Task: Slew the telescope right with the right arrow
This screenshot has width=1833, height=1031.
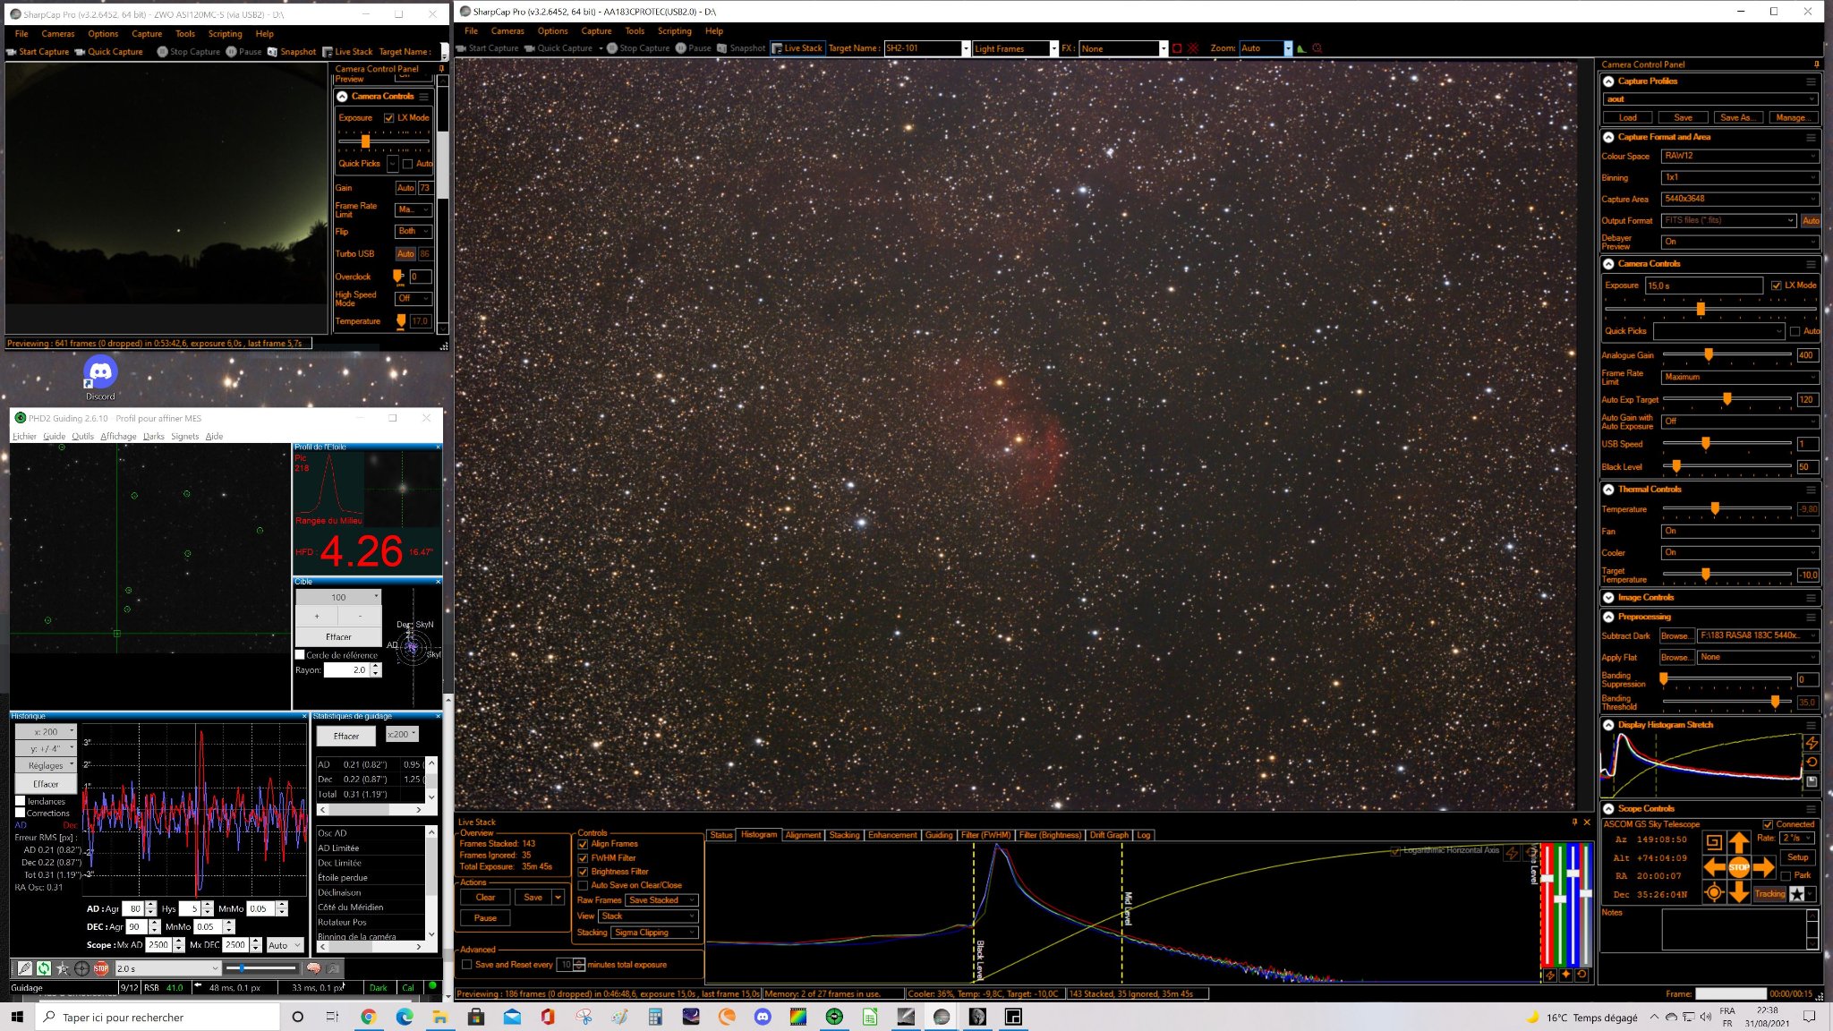Action: click(1763, 866)
